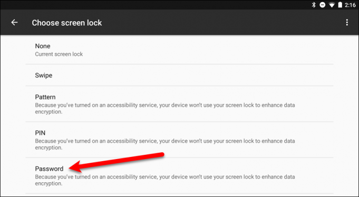Choose the Swipe lock option
The width and height of the screenshot is (359, 197).
tap(179, 75)
